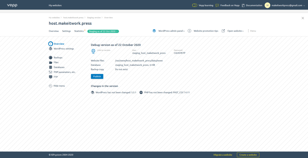
Task: Open Files section
Action: coord(56,62)
